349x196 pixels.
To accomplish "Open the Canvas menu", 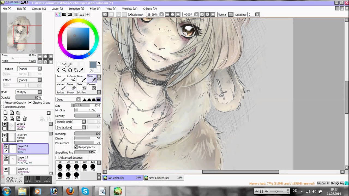I will coord(39,9).
